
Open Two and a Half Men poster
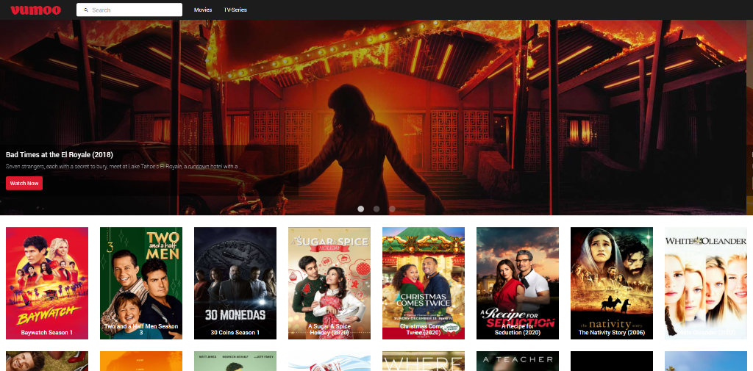click(141, 283)
